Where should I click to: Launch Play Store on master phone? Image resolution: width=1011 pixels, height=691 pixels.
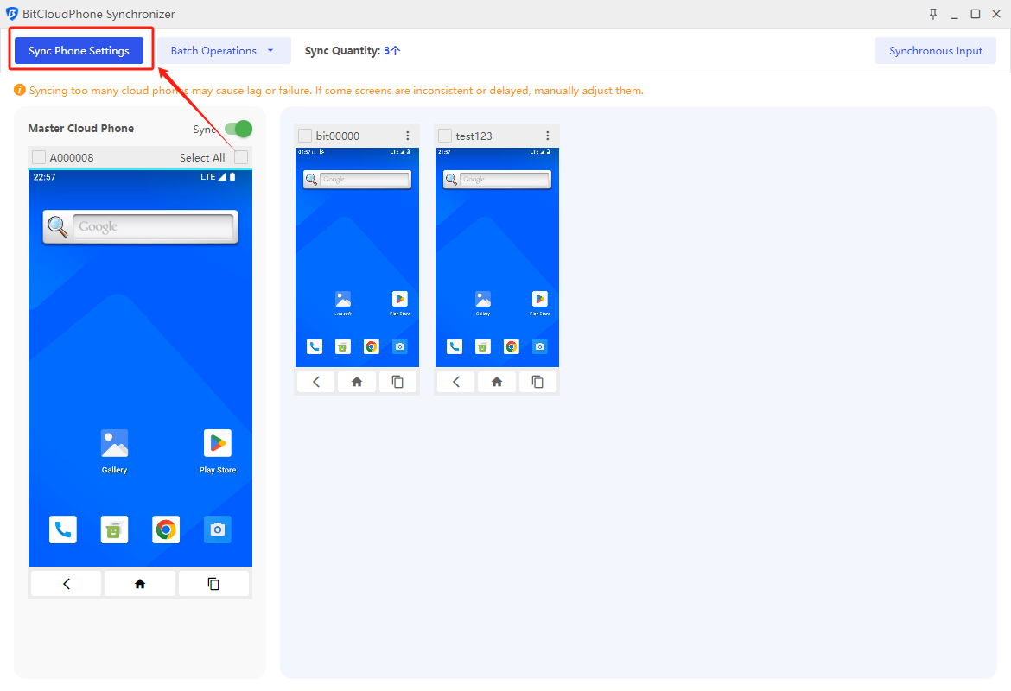click(x=218, y=444)
